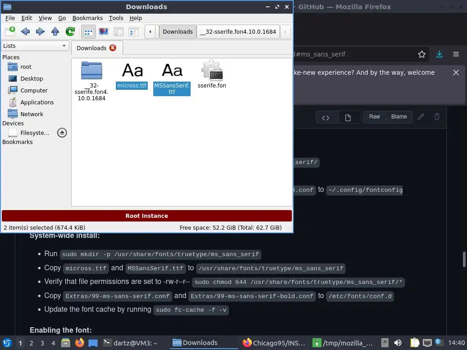
Task: Open the LXQt application menu
Action: (7, 343)
